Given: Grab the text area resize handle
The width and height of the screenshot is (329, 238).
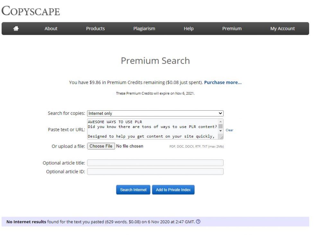Looking at the screenshot, I should 222,137.
